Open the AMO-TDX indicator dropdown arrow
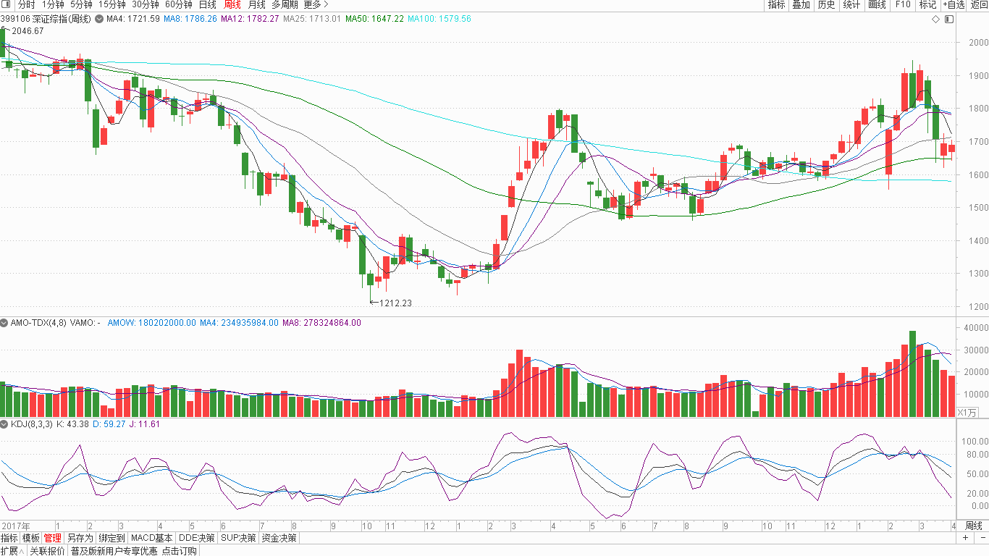This screenshot has width=989, height=556. click(x=4, y=323)
